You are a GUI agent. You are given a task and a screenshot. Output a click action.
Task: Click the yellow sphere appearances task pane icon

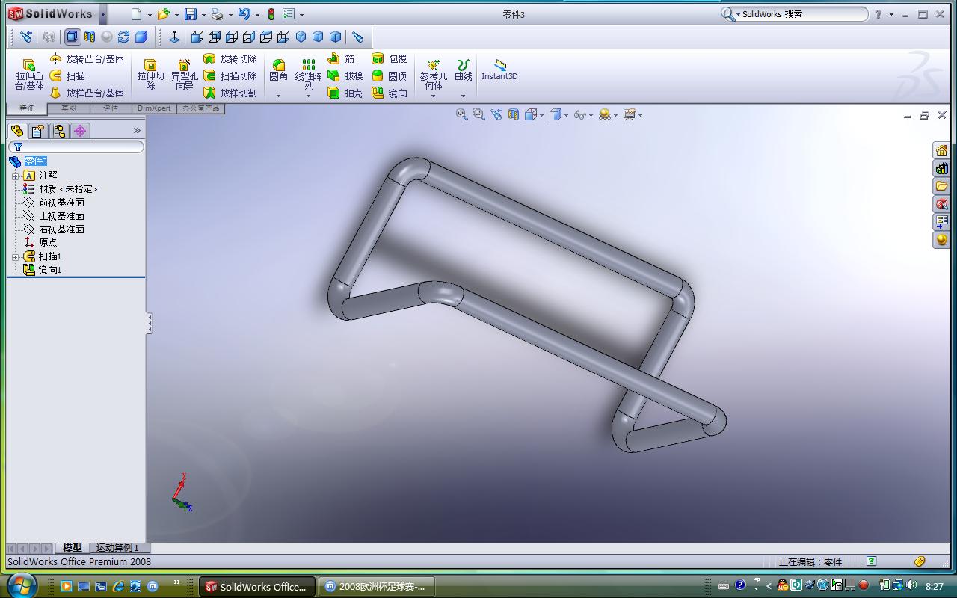pyautogui.click(x=941, y=240)
